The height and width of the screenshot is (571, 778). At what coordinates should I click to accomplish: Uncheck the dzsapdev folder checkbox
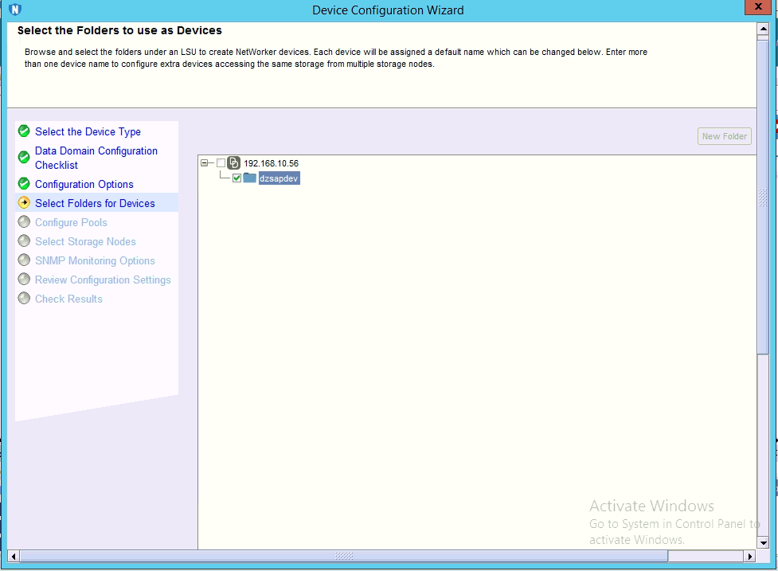click(x=237, y=178)
